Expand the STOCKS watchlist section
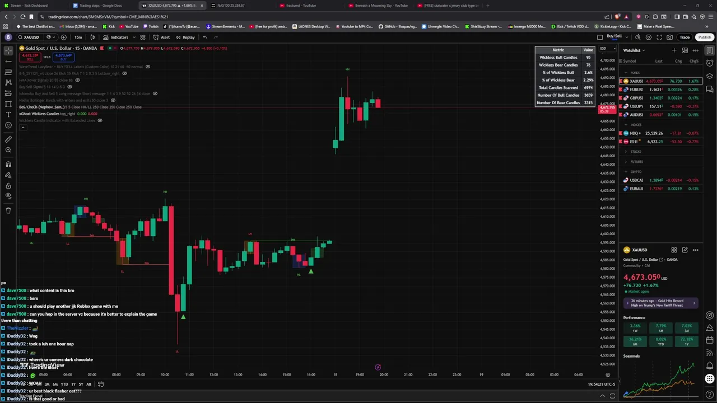Image resolution: width=717 pixels, height=403 pixels. 626,152
